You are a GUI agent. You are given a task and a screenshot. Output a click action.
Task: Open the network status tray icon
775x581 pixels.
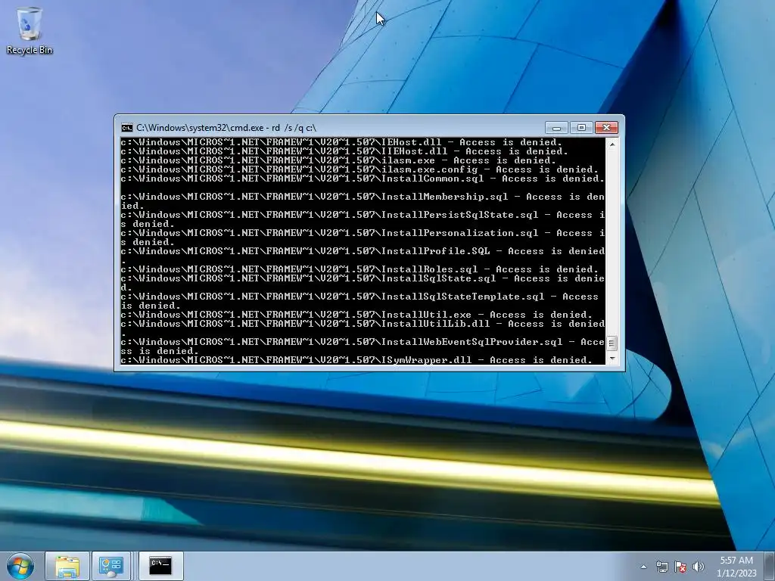661,567
